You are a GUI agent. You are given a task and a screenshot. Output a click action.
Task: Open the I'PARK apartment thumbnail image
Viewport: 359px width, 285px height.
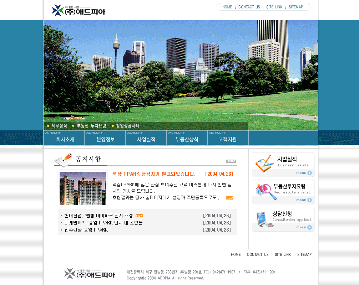click(83, 188)
